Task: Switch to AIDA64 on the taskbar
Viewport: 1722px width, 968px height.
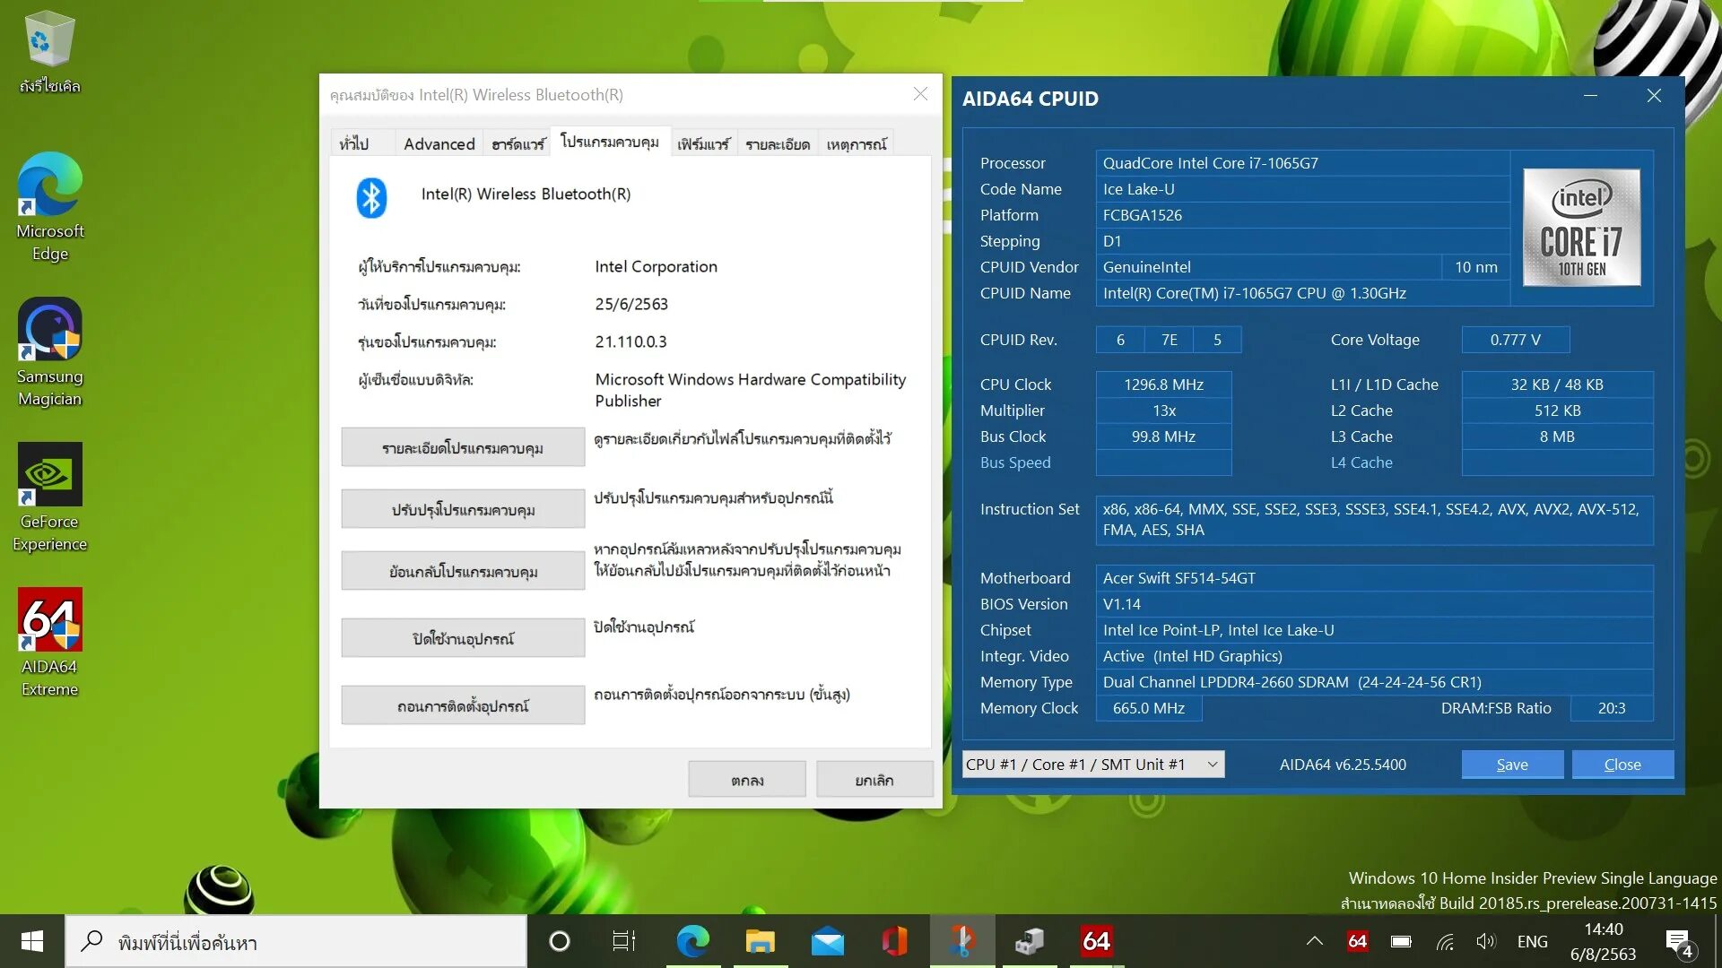Action: pos(1096,941)
